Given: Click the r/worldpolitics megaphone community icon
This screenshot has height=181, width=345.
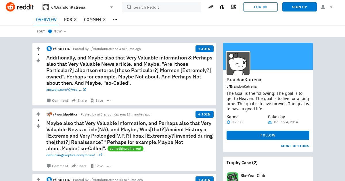Looking at the screenshot, I should coord(49,114).
